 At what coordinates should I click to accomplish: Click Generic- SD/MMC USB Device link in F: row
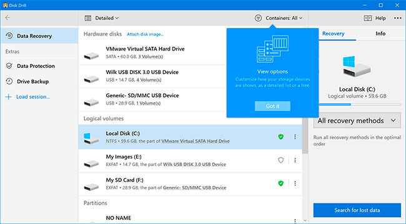(194, 188)
